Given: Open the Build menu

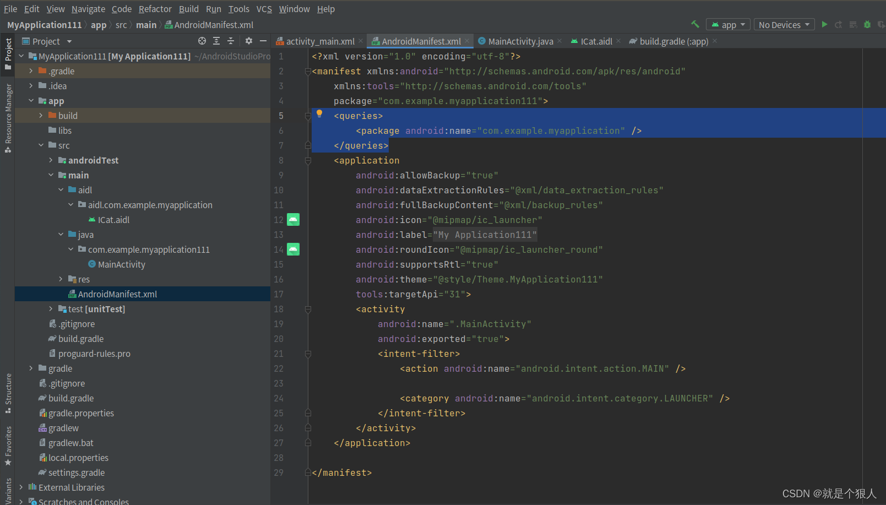Looking at the screenshot, I should [x=189, y=9].
